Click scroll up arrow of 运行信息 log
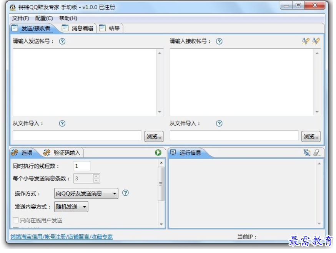 pyautogui.click(x=319, y=164)
